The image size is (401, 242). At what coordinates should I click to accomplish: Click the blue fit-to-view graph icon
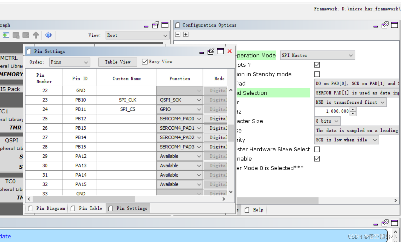[x=48, y=35]
